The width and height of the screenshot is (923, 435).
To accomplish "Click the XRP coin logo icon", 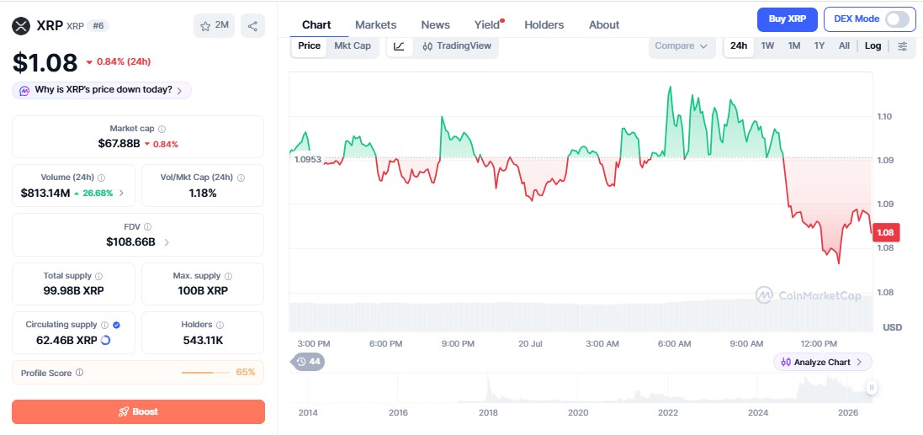I will [21, 26].
